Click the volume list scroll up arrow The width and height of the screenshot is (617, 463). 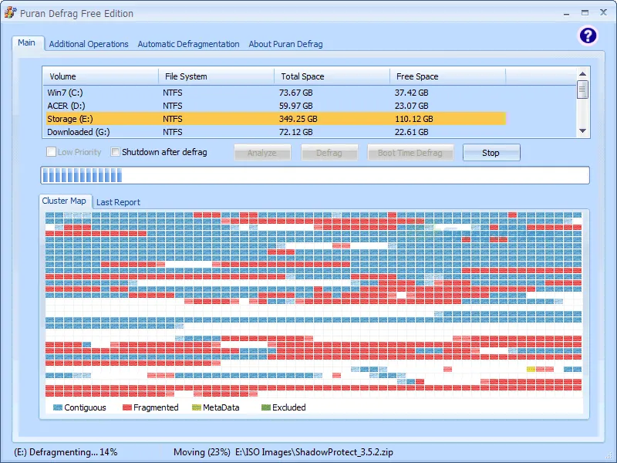[x=583, y=73]
